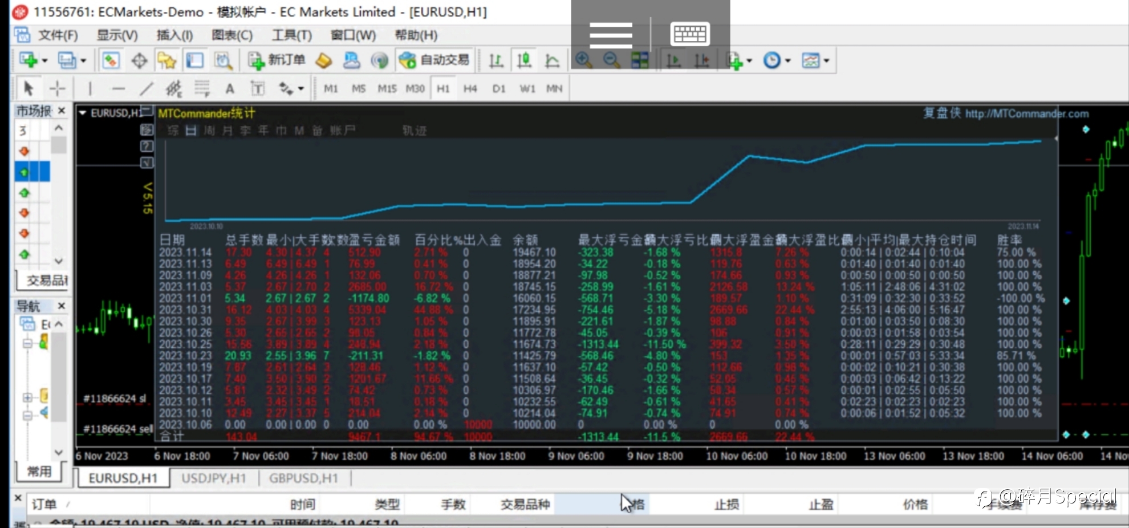The height and width of the screenshot is (528, 1129).
Task: Open the MTCommander.com link
Action: tap(1027, 113)
